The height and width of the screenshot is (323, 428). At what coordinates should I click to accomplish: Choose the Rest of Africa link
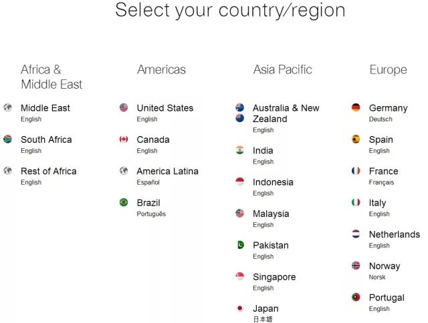tap(48, 171)
